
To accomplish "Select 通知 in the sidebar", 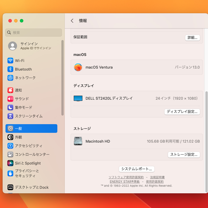I will point(31,90).
